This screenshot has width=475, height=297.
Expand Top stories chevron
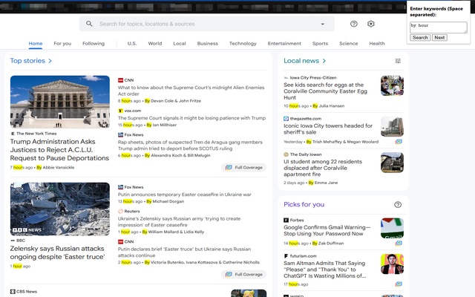point(50,61)
